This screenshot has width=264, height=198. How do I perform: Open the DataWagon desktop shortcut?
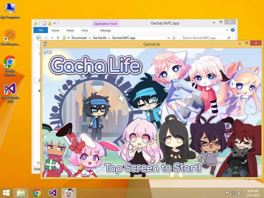click(x=10, y=37)
